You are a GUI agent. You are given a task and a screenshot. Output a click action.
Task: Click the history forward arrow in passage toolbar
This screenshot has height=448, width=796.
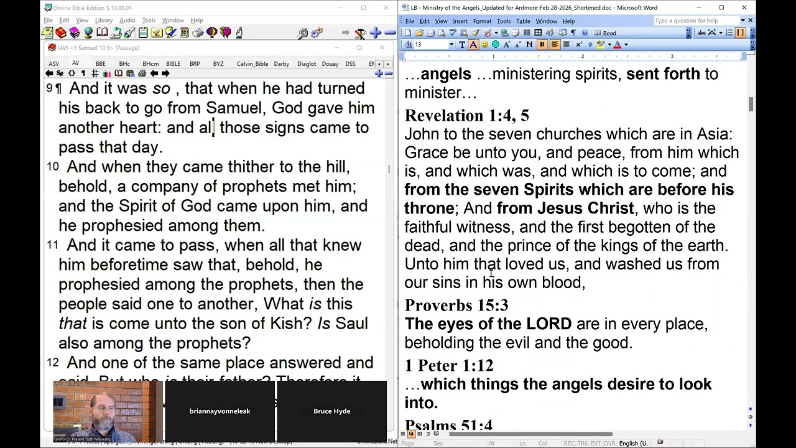click(165, 73)
